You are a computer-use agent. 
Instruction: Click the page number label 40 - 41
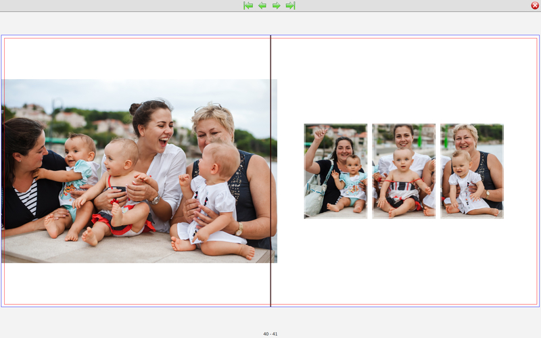pyautogui.click(x=270, y=334)
